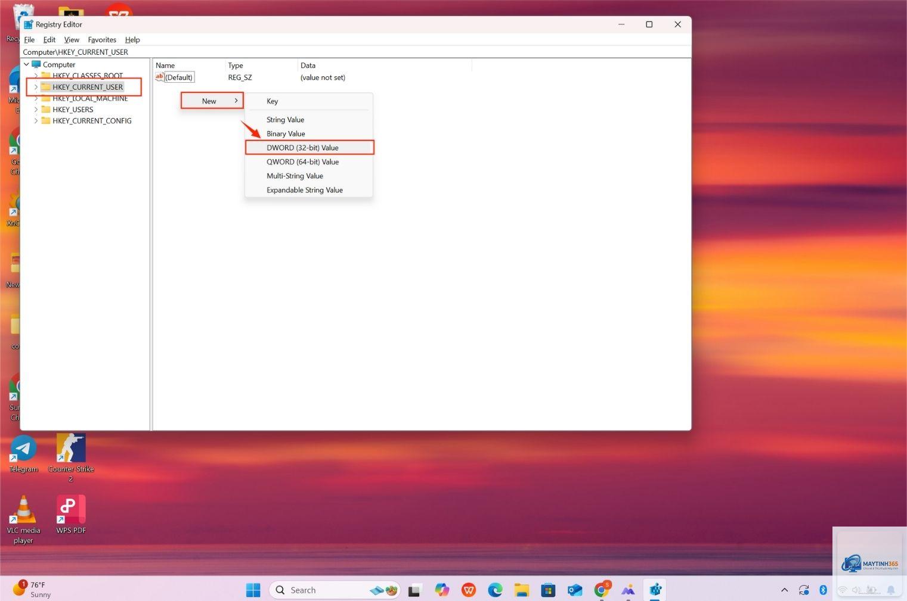Click HKEY_CURRENT_CONFIG folder icon
907x601 pixels.
pos(46,121)
